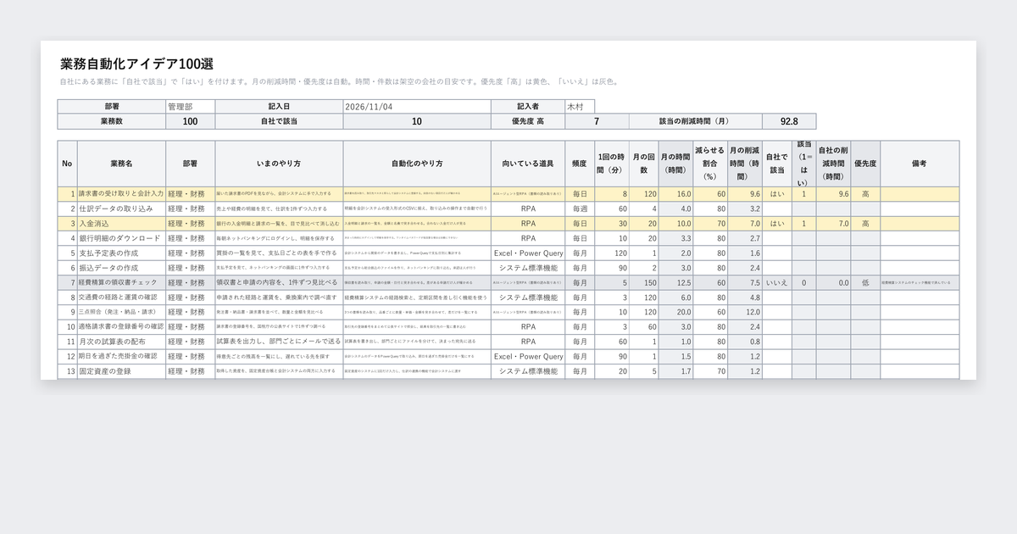Select the はい cell in 入金消込 row
Image resolution: width=1017 pixels, height=534 pixels.
pyautogui.click(x=776, y=224)
